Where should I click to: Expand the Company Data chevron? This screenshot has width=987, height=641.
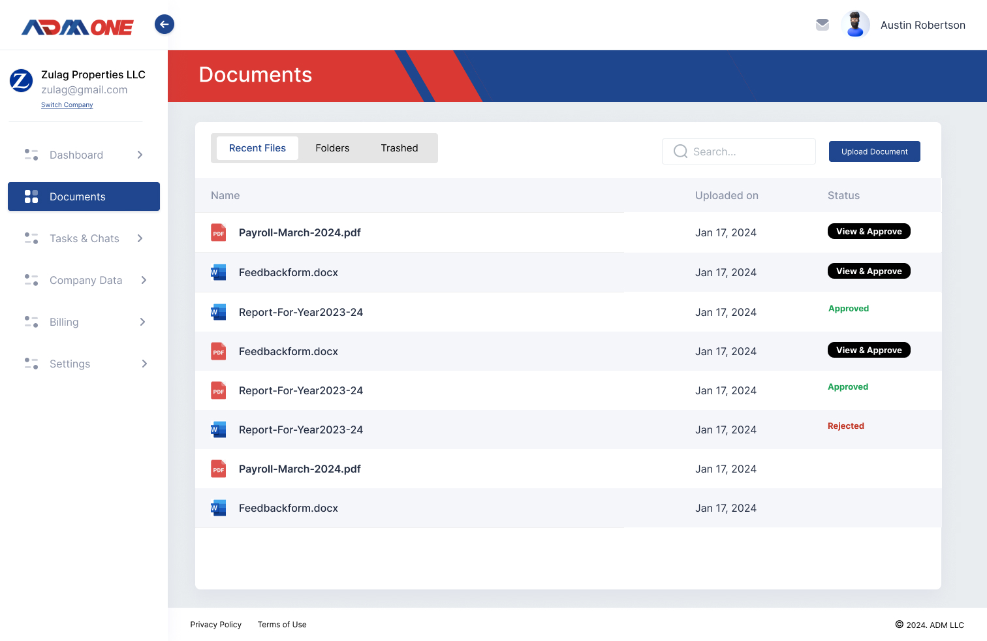(x=144, y=280)
